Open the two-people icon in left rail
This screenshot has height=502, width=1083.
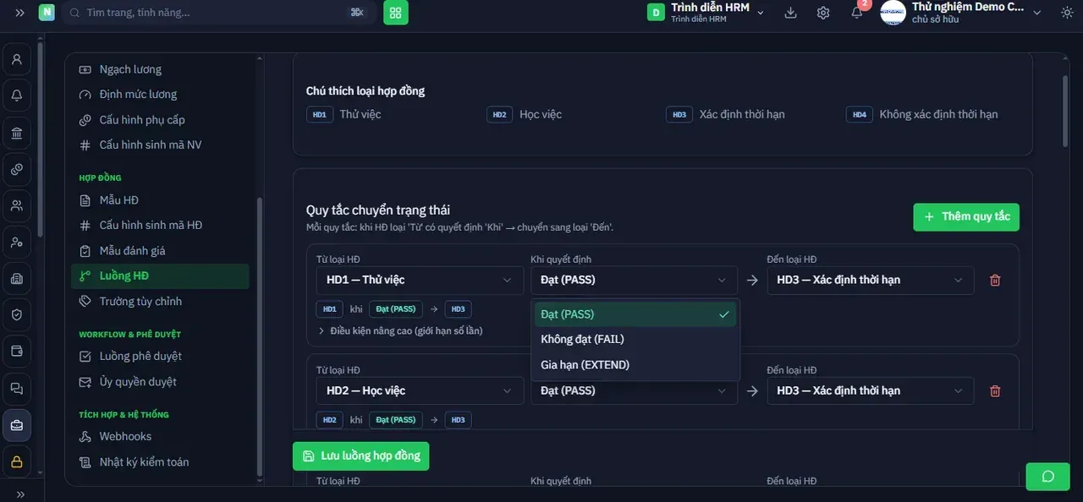coord(17,205)
